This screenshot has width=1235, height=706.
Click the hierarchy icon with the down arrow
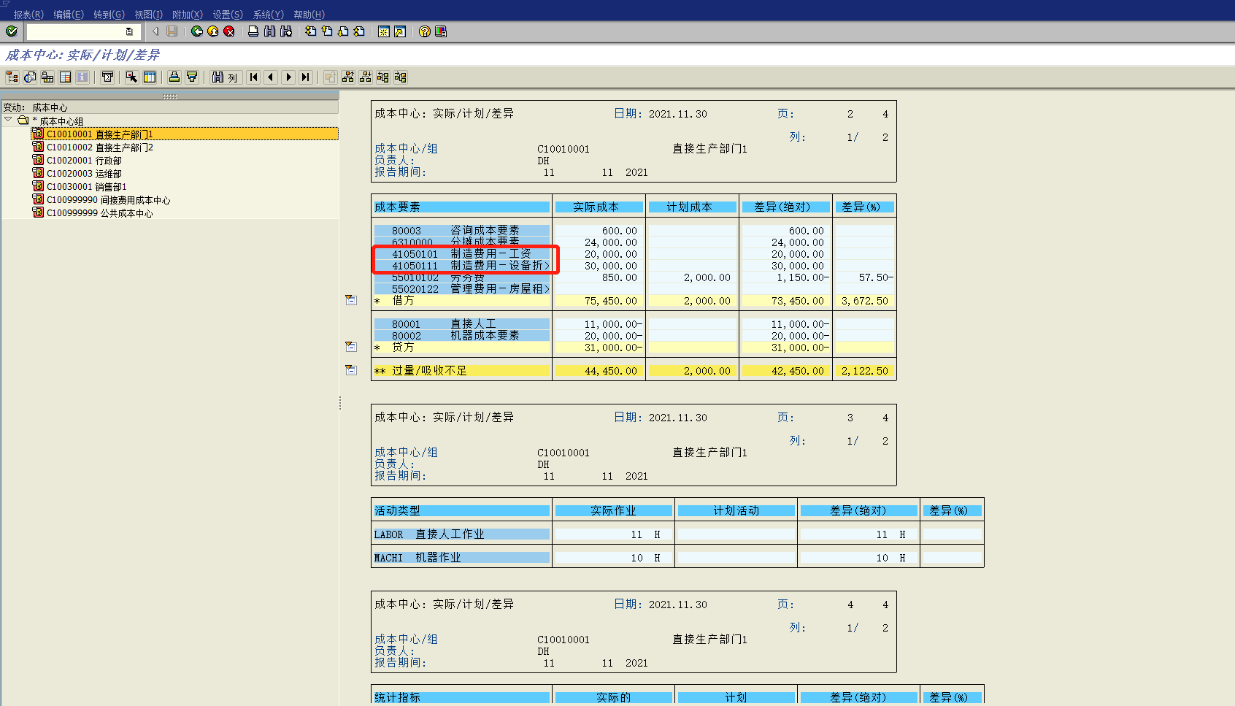pos(366,77)
